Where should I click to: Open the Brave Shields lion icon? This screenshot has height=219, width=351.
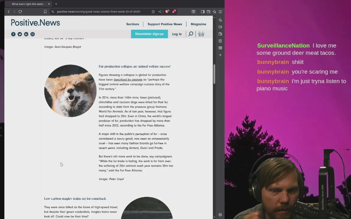(167, 11)
